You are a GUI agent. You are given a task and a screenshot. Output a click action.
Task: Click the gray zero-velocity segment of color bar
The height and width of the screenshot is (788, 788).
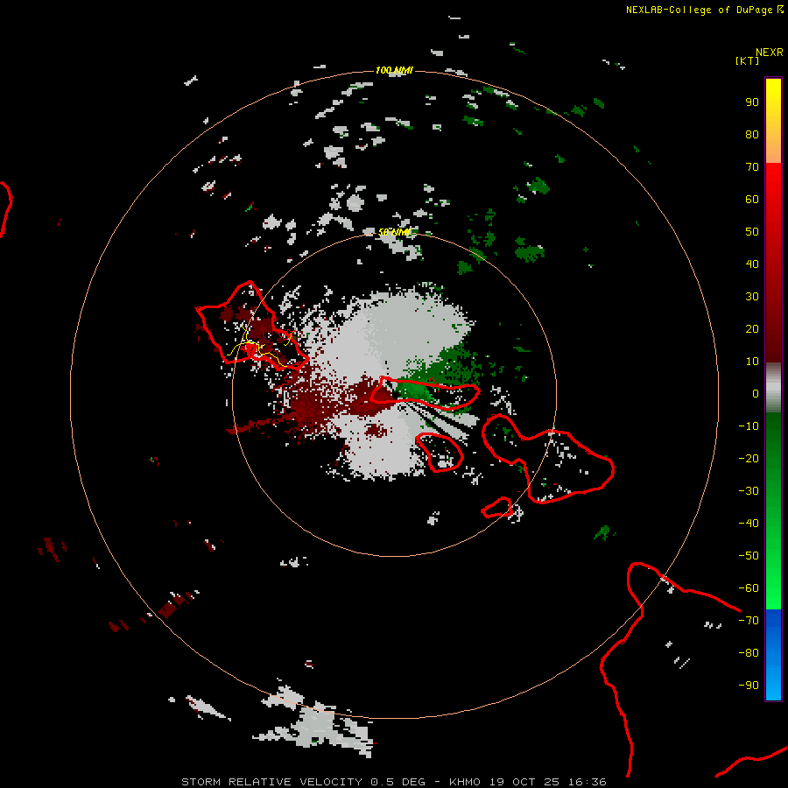(x=773, y=388)
